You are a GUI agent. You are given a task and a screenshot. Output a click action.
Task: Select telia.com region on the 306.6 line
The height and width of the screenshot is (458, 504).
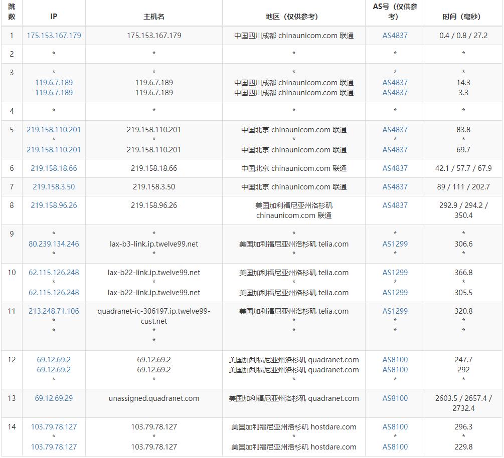(293, 244)
